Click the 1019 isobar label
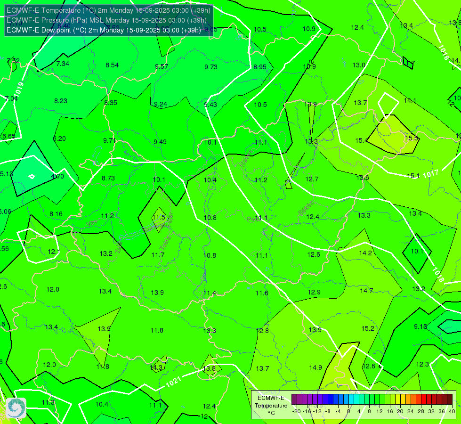The height and width of the screenshot is (424, 461). click(x=19, y=89)
